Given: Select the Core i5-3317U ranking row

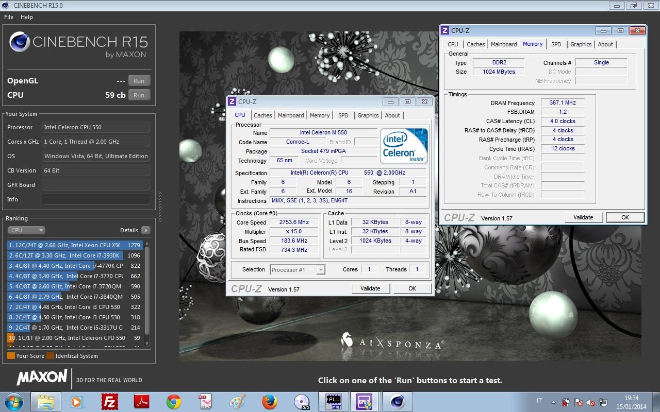Looking at the screenshot, I should click(x=75, y=328).
